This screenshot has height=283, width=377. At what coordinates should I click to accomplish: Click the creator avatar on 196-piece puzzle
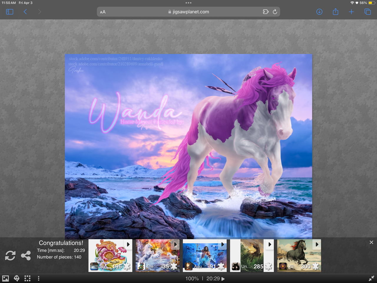click(x=94, y=266)
